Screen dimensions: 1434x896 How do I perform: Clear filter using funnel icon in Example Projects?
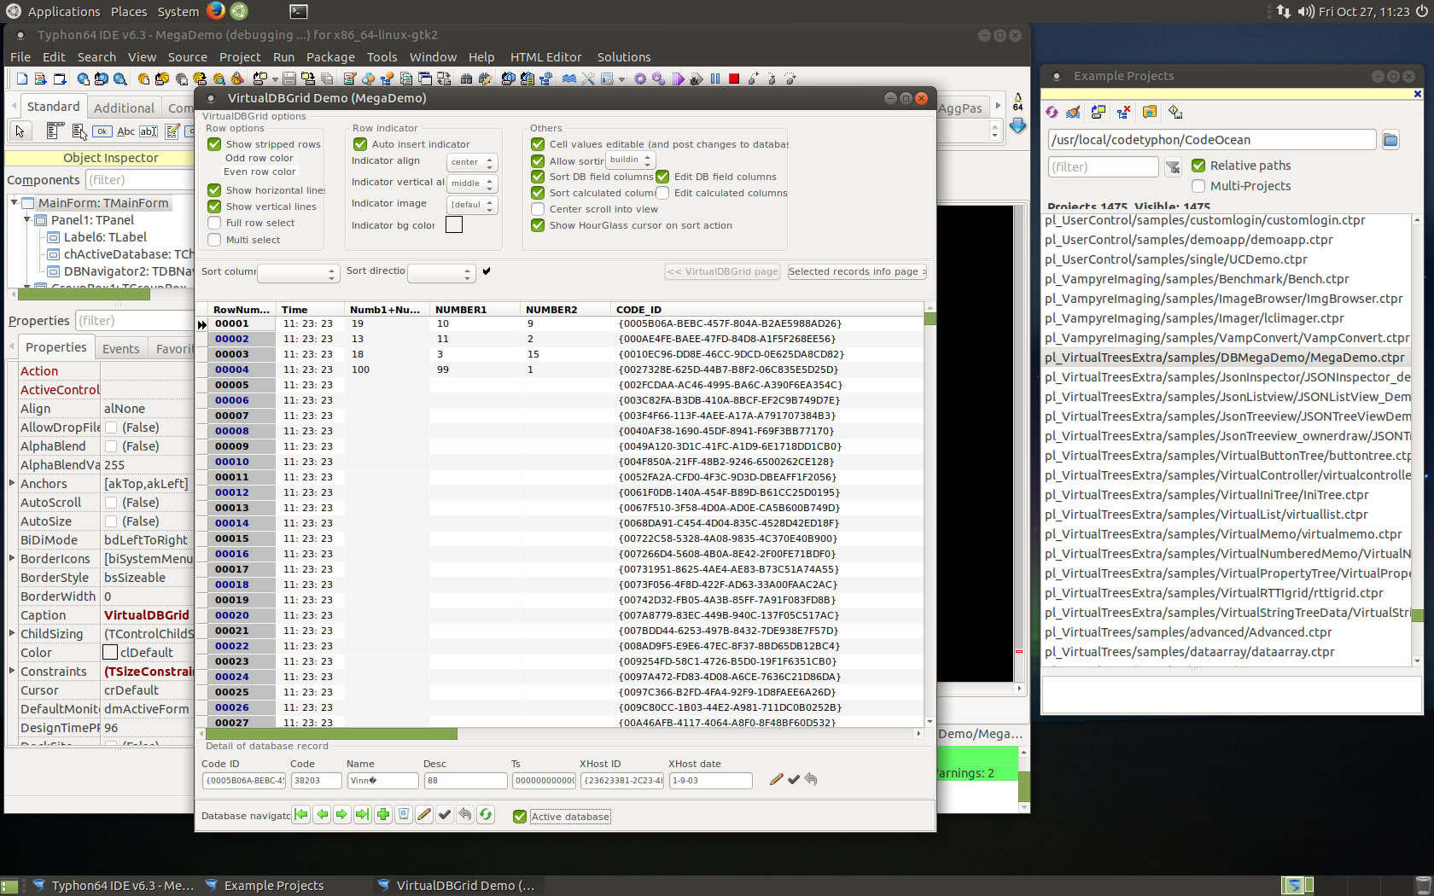[1173, 167]
